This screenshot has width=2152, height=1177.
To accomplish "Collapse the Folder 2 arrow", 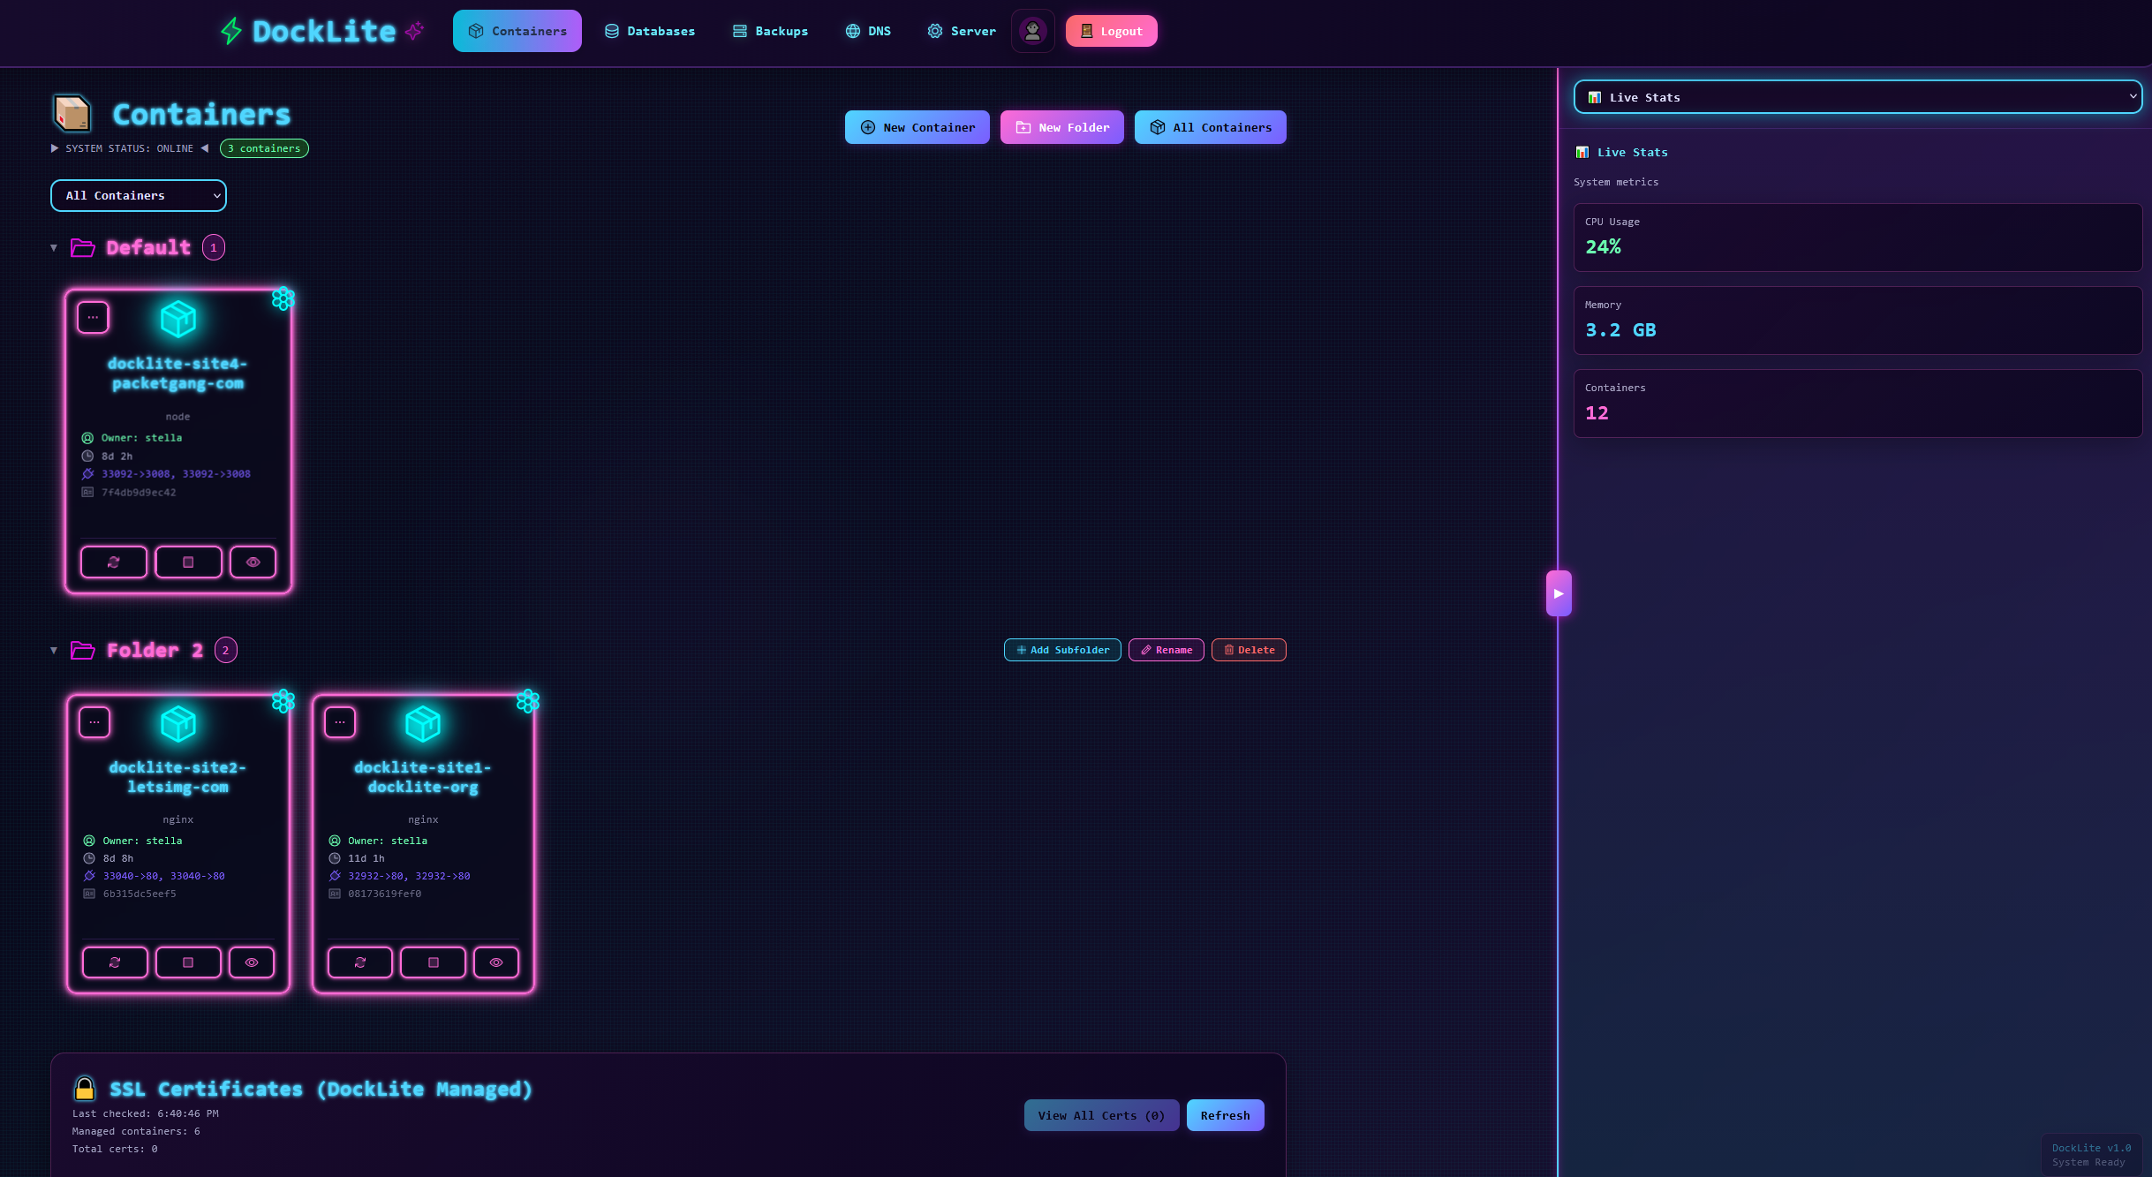I will (54, 651).
